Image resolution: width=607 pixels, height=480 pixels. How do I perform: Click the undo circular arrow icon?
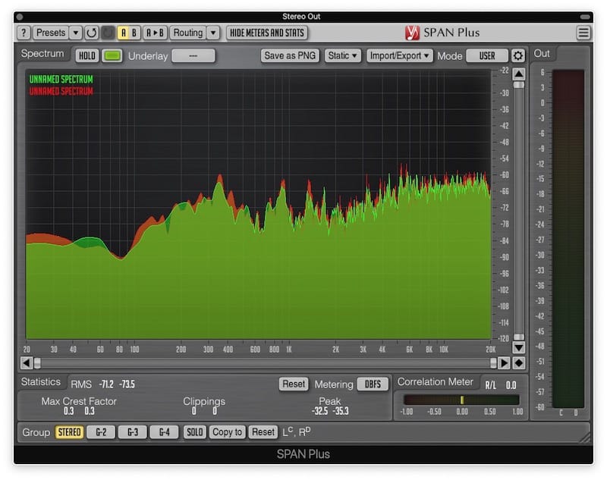[91, 33]
